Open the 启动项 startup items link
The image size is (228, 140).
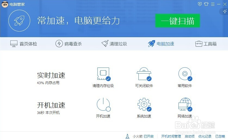[x=190, y=136]
